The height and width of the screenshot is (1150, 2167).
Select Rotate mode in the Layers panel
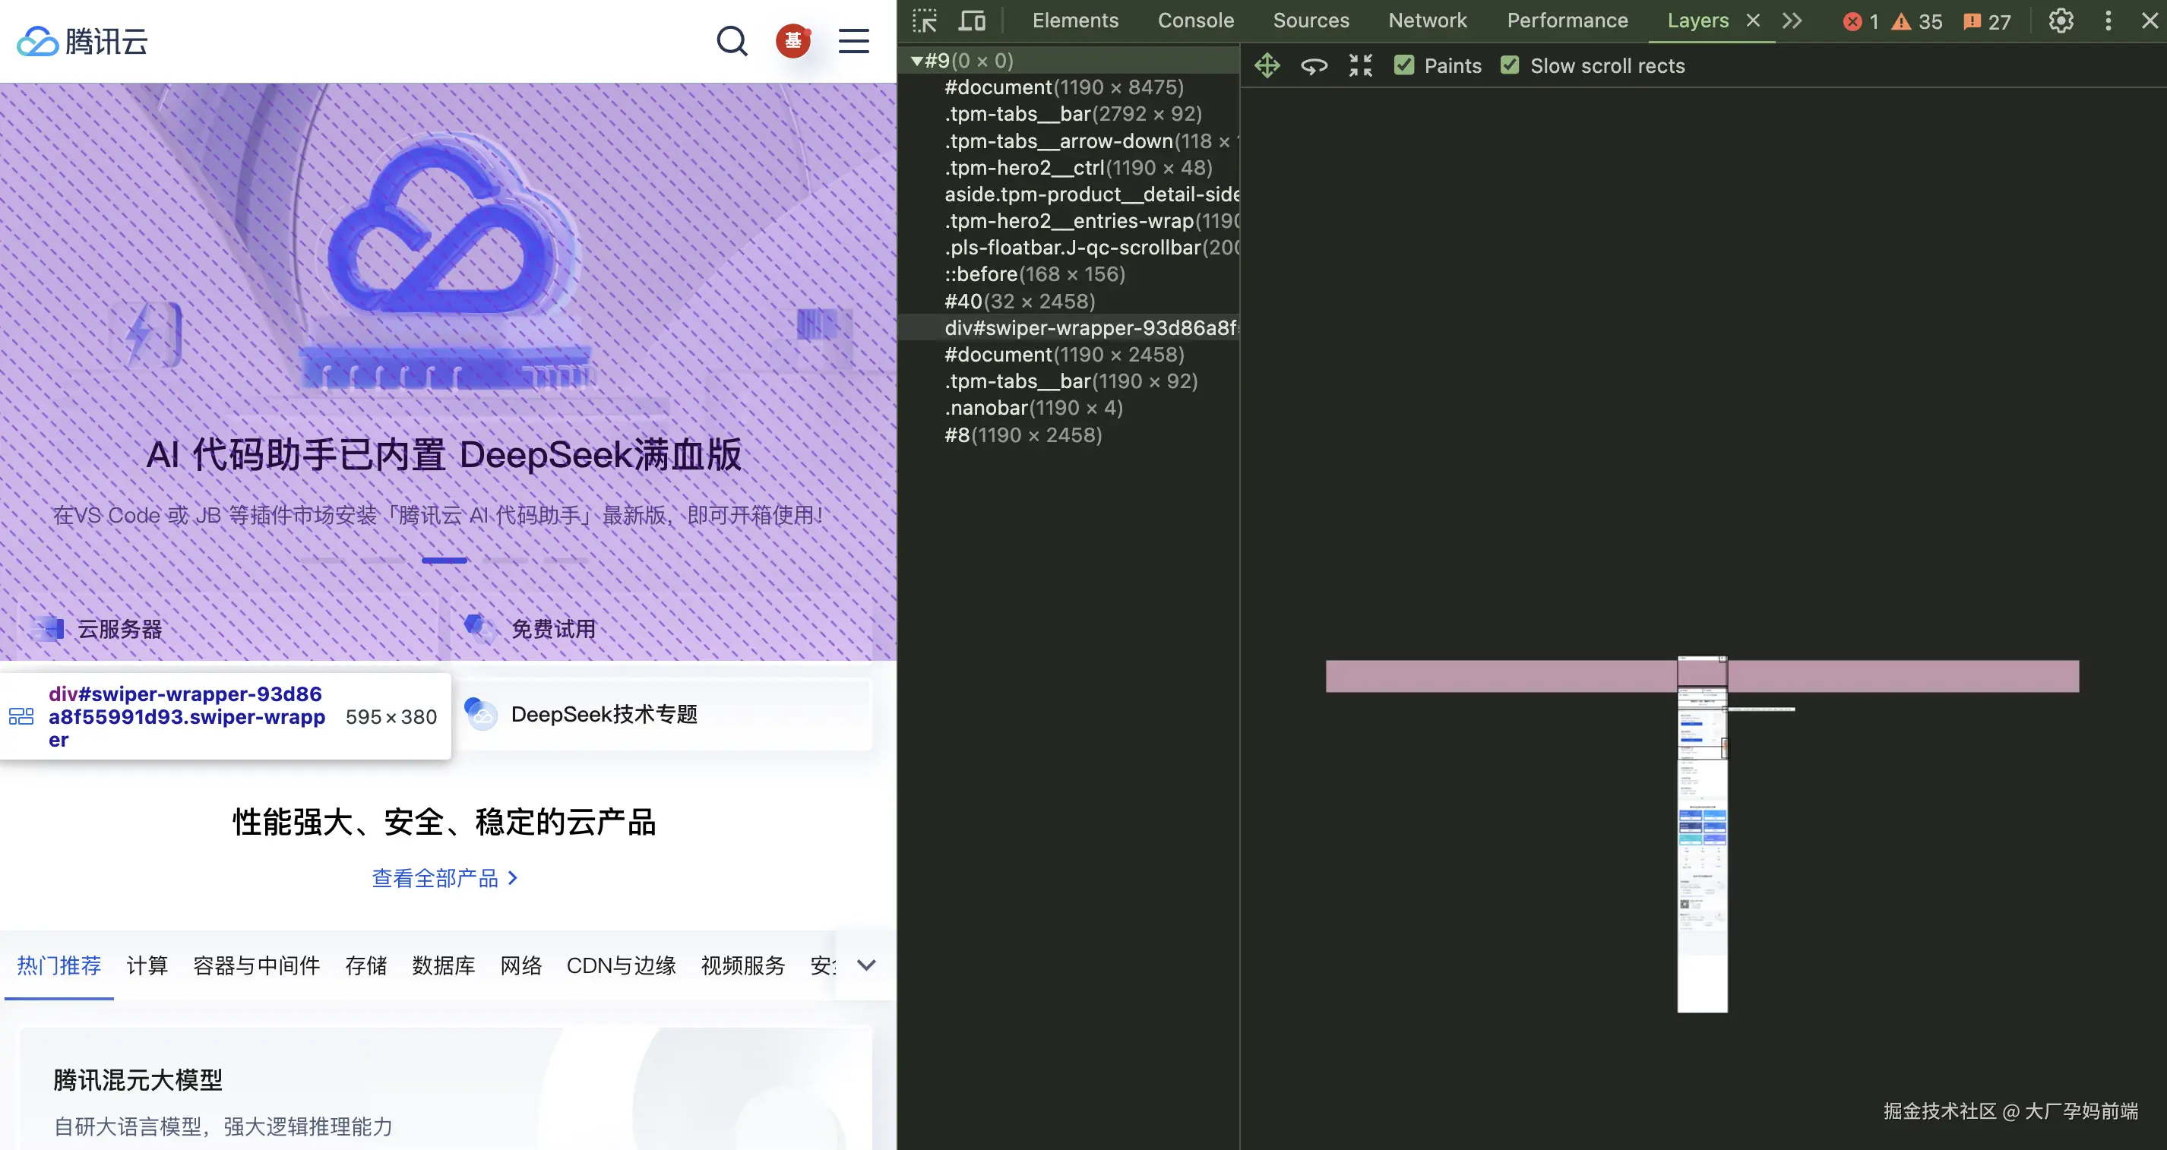click(1314, 65)
